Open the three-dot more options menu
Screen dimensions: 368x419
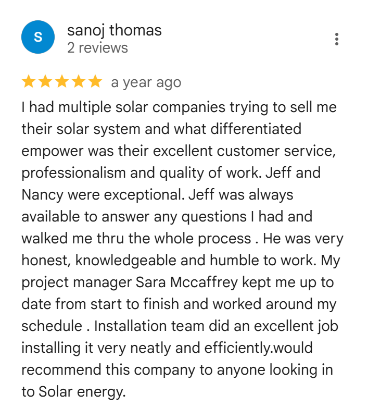[337, 39]
